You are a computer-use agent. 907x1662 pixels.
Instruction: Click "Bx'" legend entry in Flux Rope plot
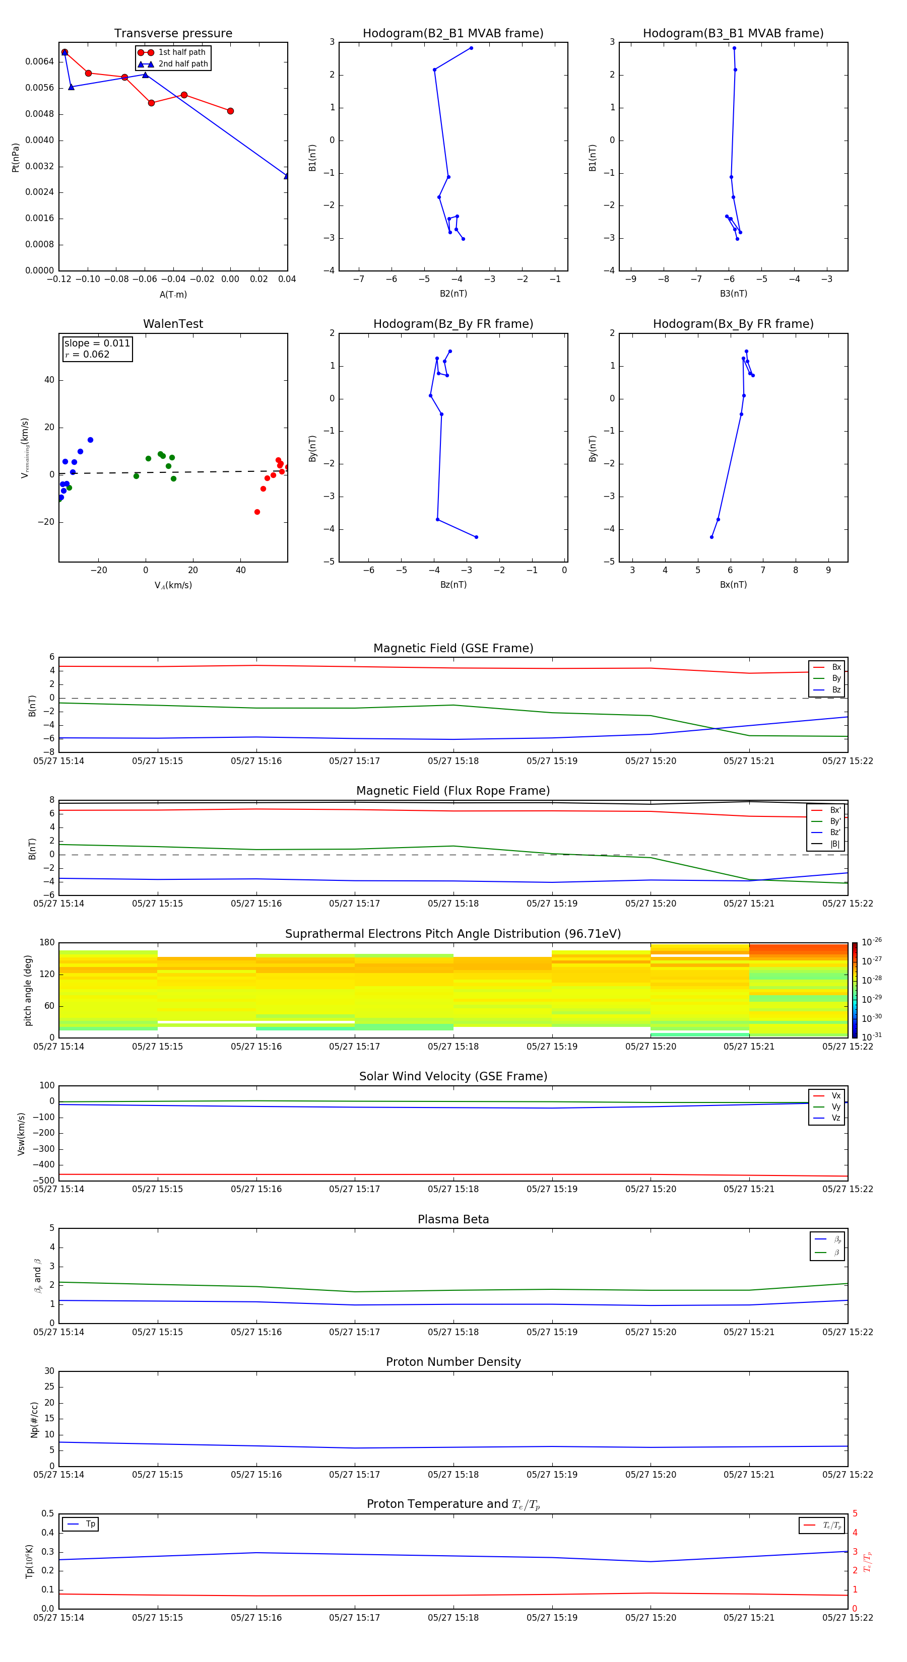coord(826,810)
